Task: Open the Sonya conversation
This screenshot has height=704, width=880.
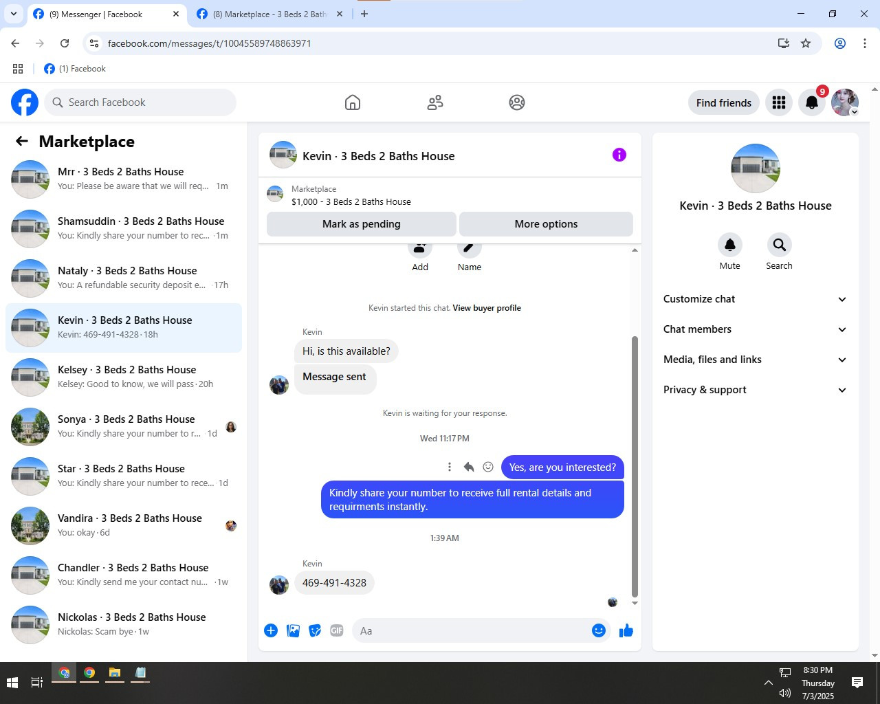Action: (124, 427)
